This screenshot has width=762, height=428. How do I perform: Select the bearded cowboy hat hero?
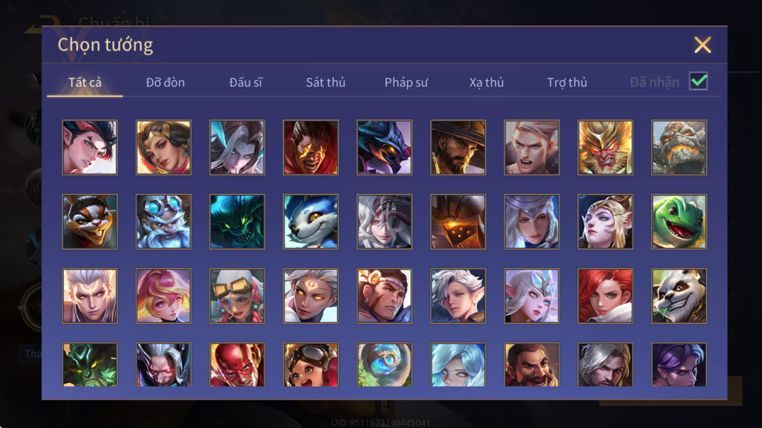click(x=458, y=147)
